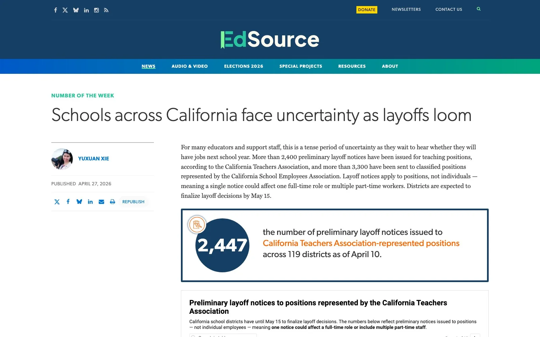Viewport: 540px width, 337px height.
Task: Open the Audio & Video menu item
Action: click(x=190, y=66)
